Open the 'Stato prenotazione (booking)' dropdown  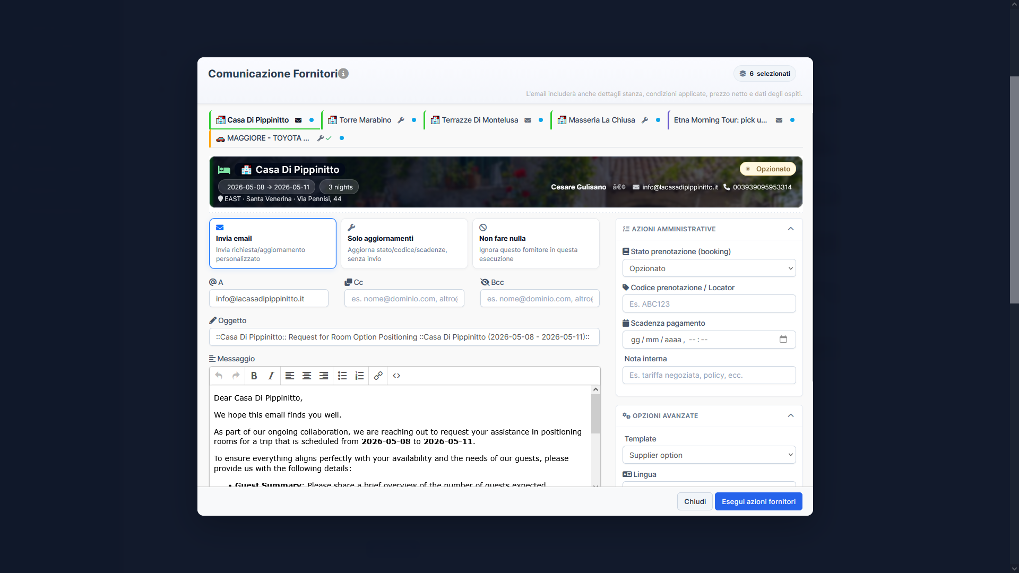coord(709,268)
